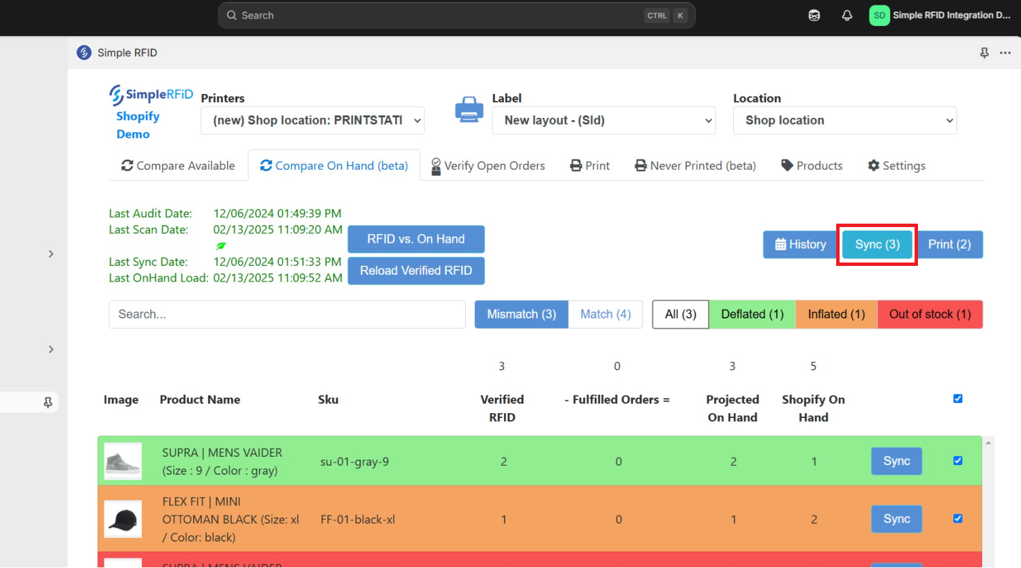Expand the lower left sidebar chevron
The width and height of the screenshot is (1021, 568).
click(51, 349)
